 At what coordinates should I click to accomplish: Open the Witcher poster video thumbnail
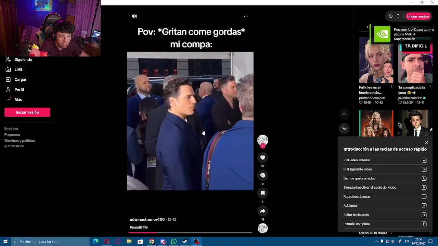[x=376, y=123]
